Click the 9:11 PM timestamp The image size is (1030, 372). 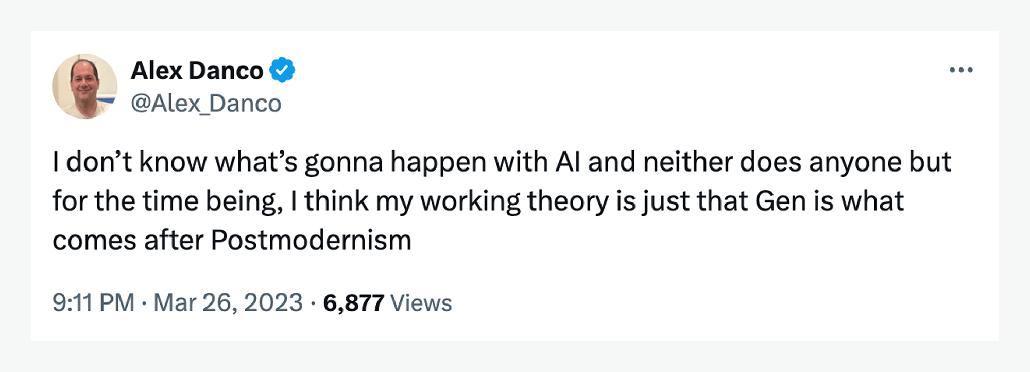click(x=93, y=302)
